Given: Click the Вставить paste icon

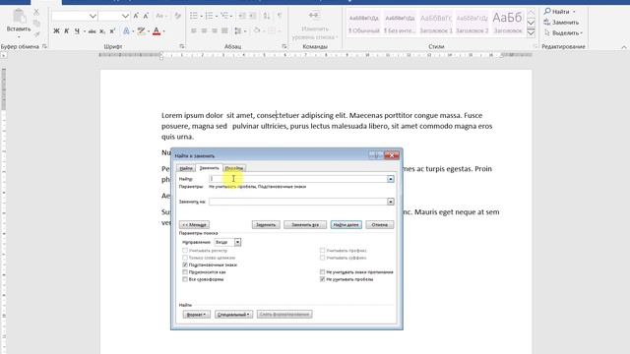Looking at the screenshot, I should [19, 17].
